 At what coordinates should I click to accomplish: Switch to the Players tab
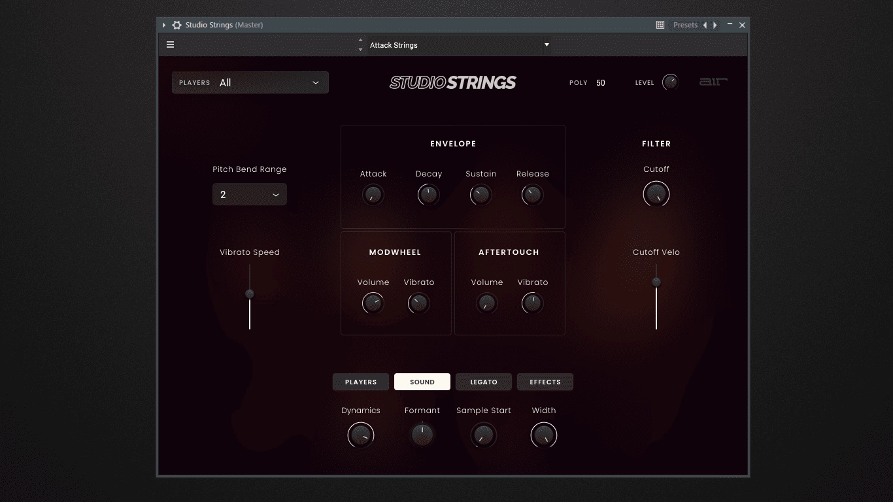[x=361, y=382]
